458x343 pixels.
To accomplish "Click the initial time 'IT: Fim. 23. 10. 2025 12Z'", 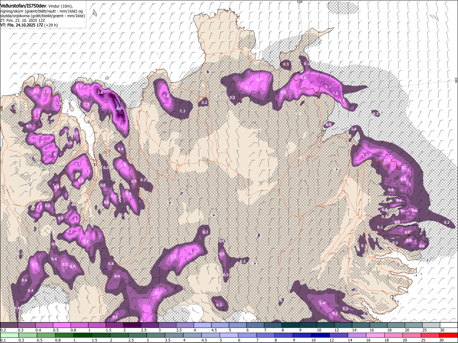I will [x=23, y=20].
